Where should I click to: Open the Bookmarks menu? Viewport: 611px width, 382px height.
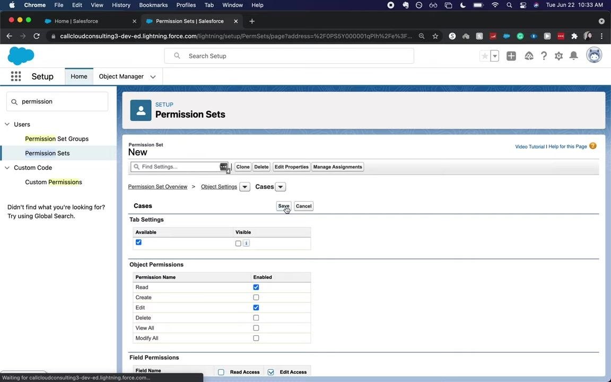(x=153, y=5)
